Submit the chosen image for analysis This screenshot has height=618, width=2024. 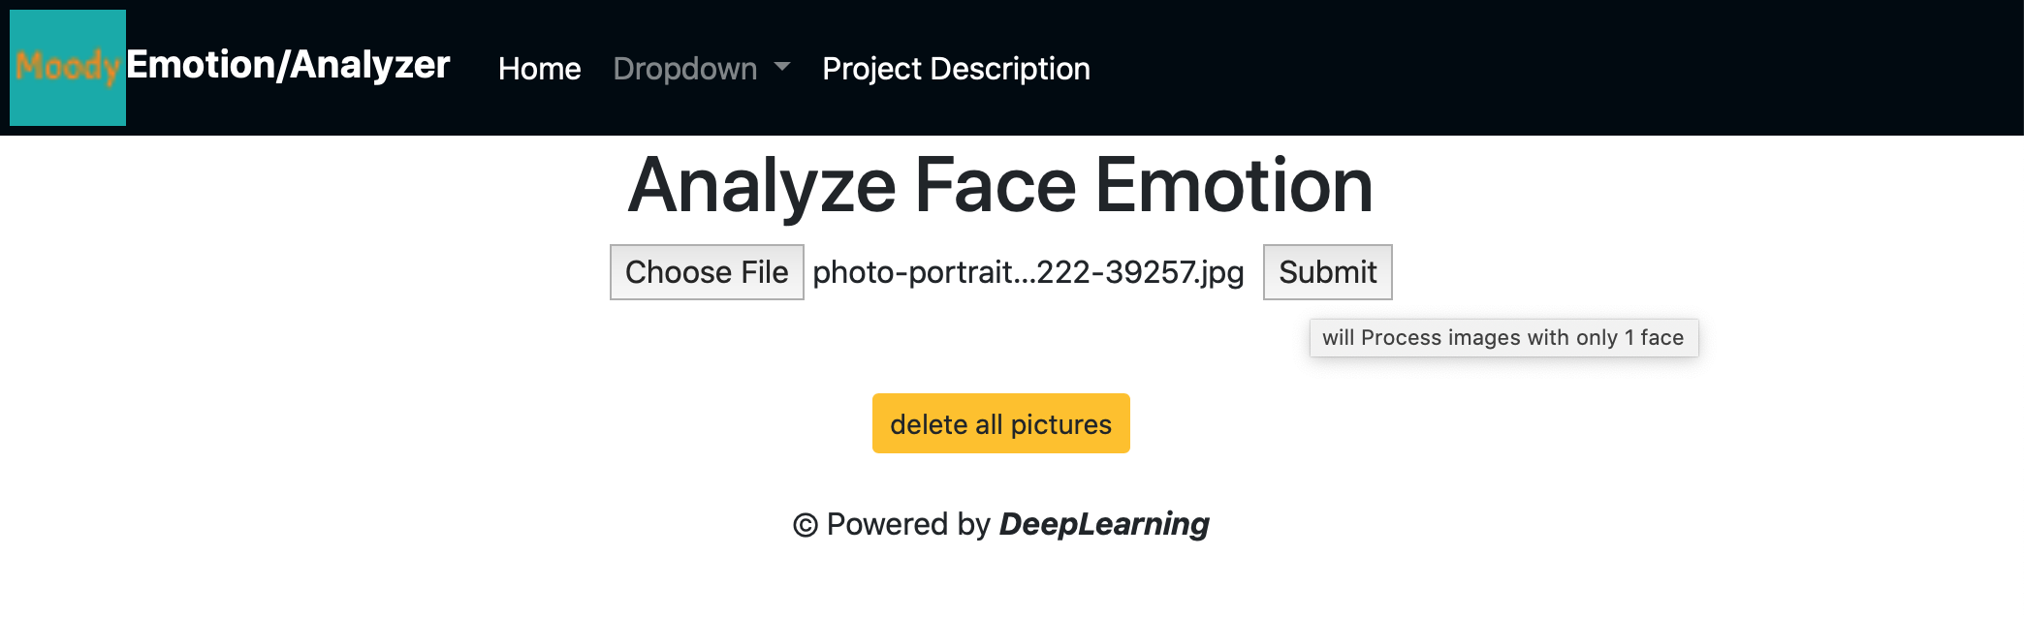point(1327,272)
